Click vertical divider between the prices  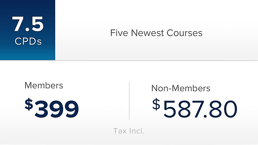(x=129, y=101)
